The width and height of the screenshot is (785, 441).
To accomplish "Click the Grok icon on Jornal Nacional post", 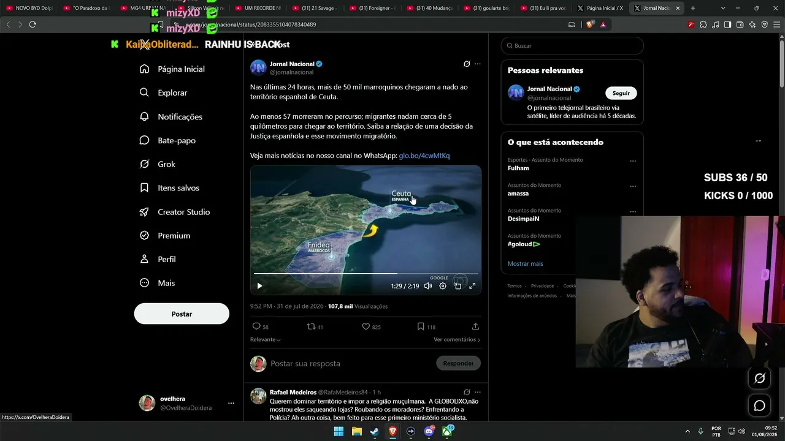I will click(467, 64).
